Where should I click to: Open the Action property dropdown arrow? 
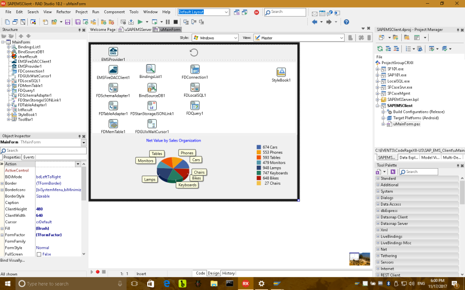[78, 164]
